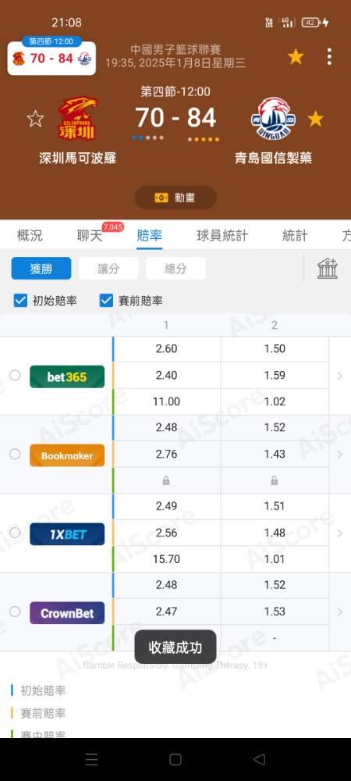Tap bet365 live odds 1.02
The height and width of the screenshot is (781, 351).
point(275,401)
